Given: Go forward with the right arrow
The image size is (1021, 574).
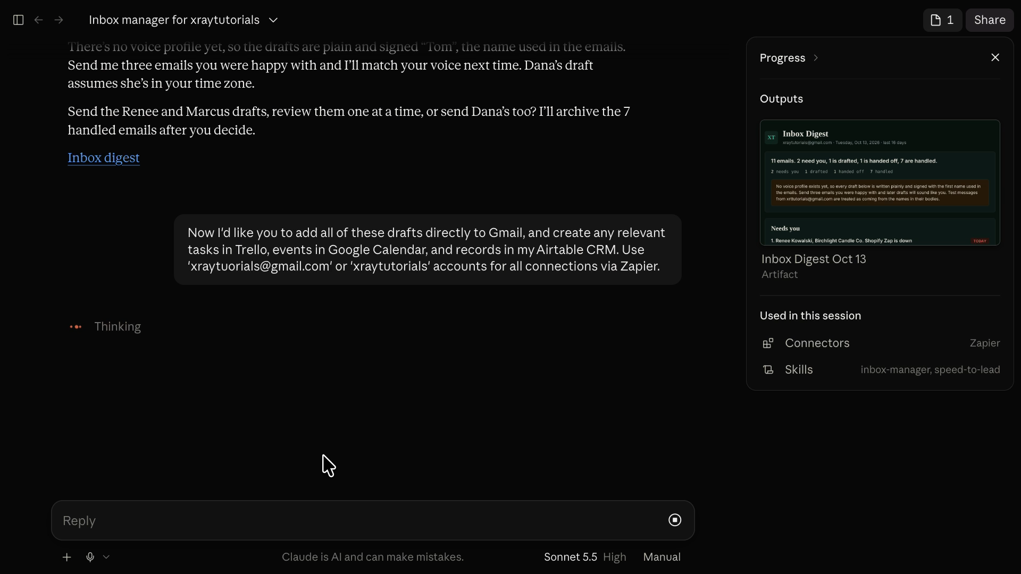Looking at the screenshot, I should click(x=59, y=20).
